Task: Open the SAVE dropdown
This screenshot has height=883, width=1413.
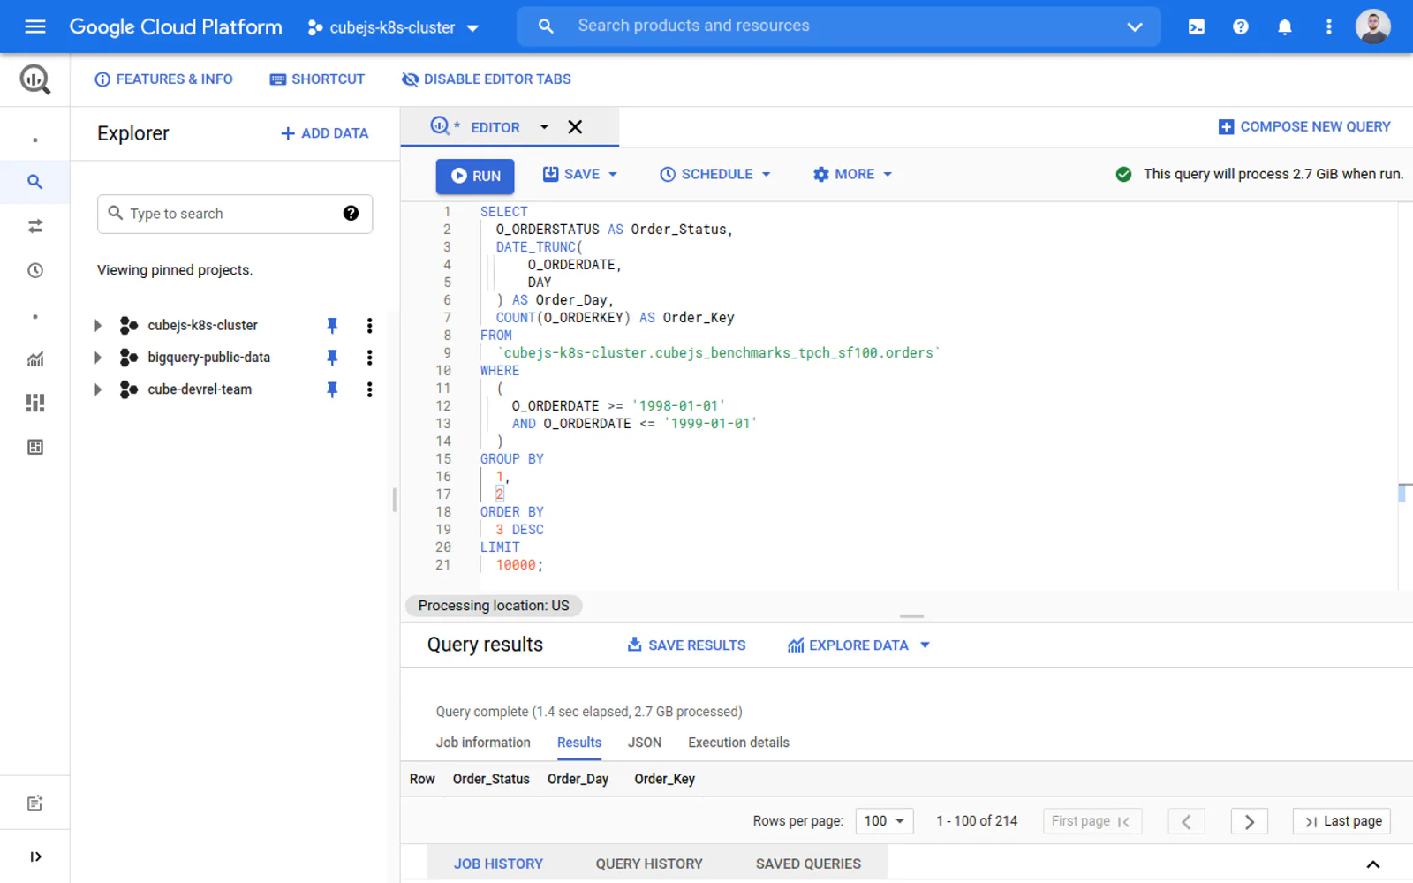Action: pos(580,175)
